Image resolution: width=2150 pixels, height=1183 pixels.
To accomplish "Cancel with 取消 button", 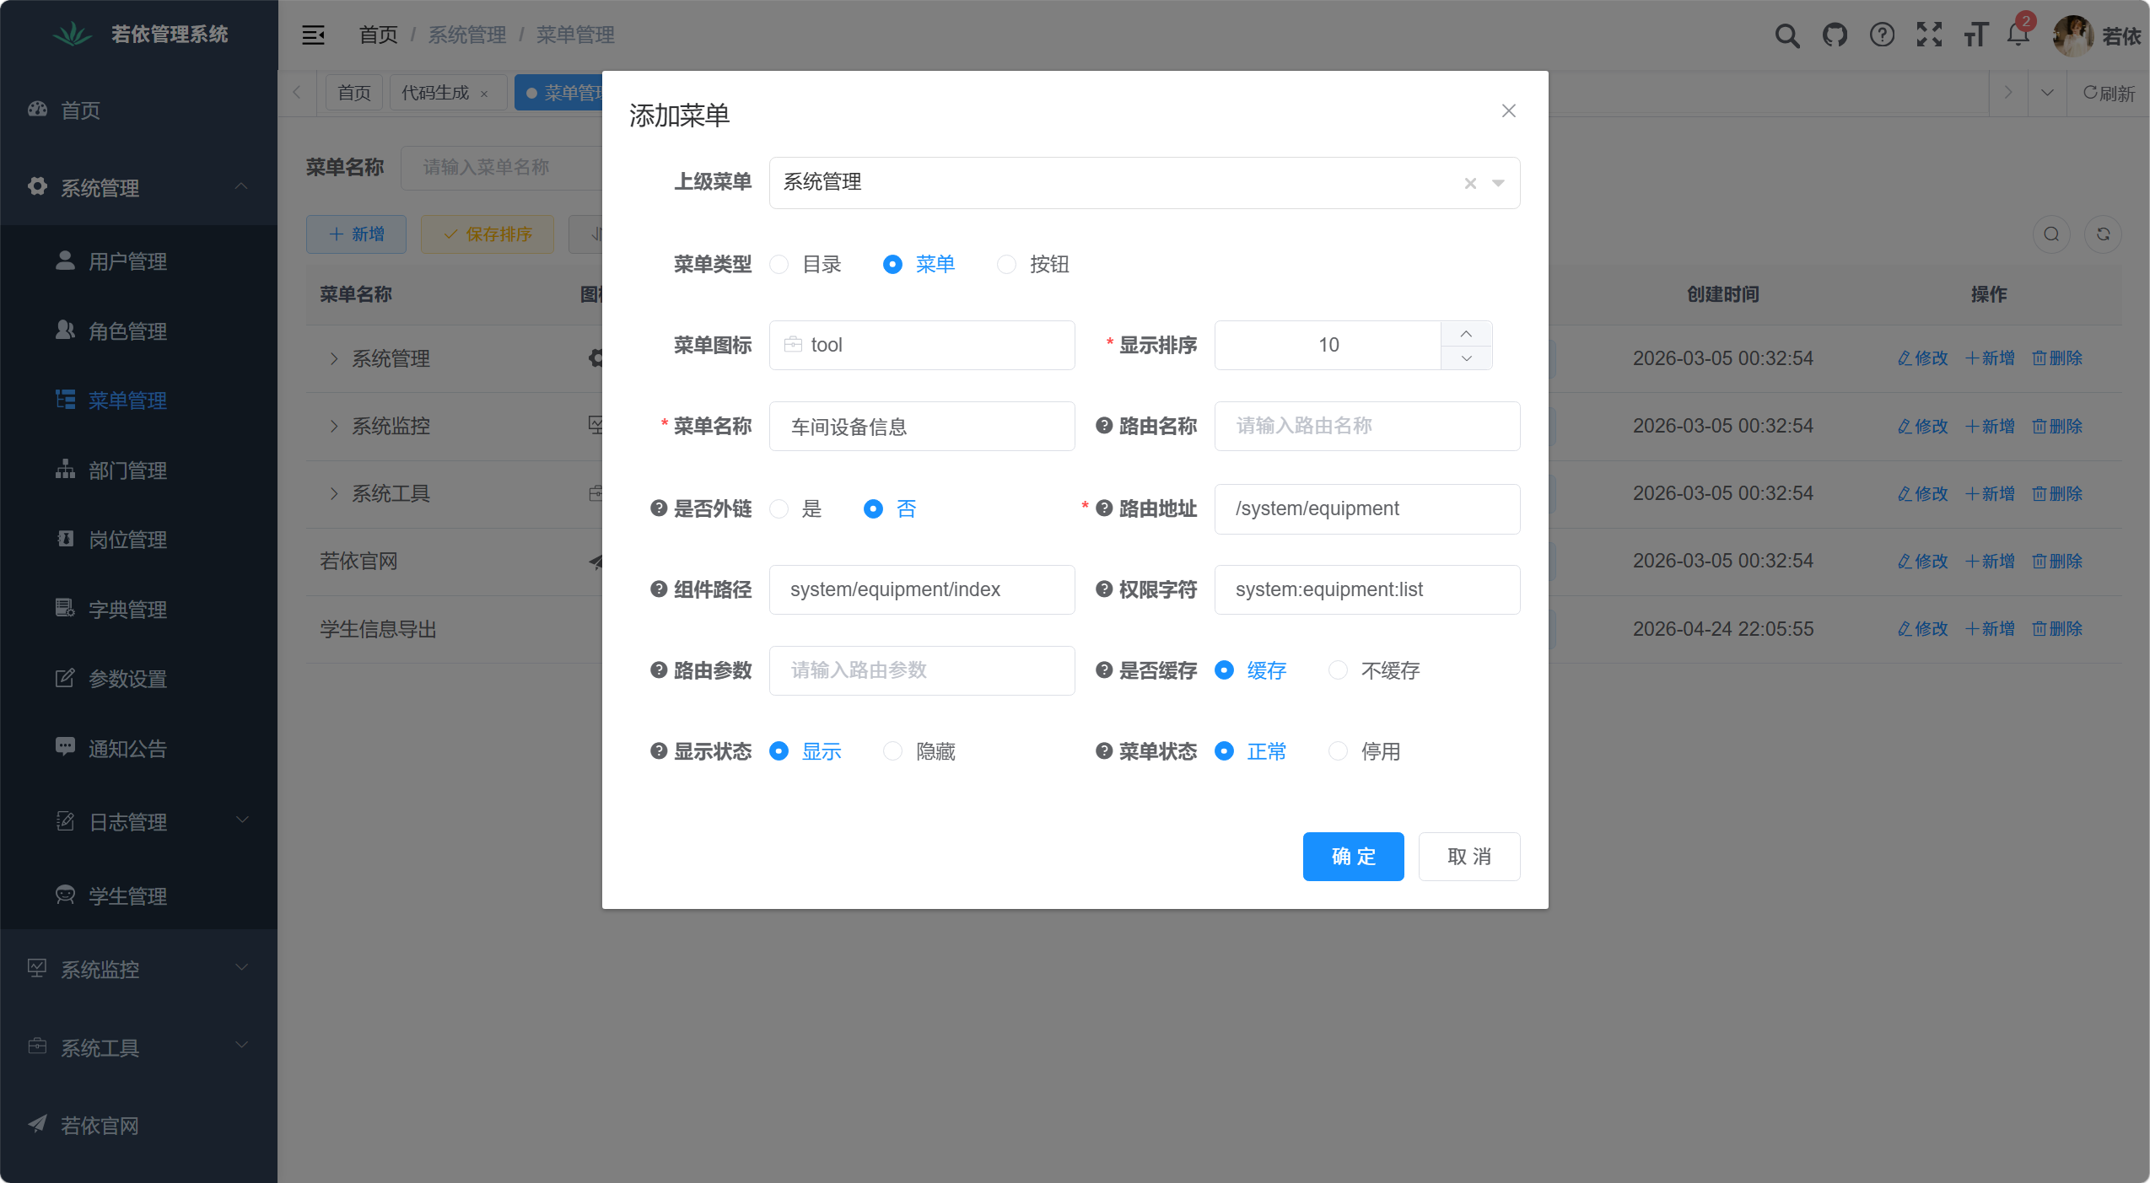I will (1468, 857).
